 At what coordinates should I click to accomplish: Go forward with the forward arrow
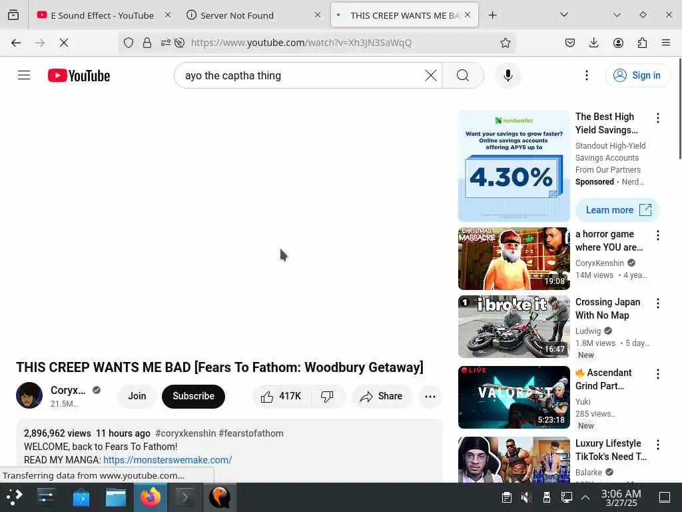40,43
